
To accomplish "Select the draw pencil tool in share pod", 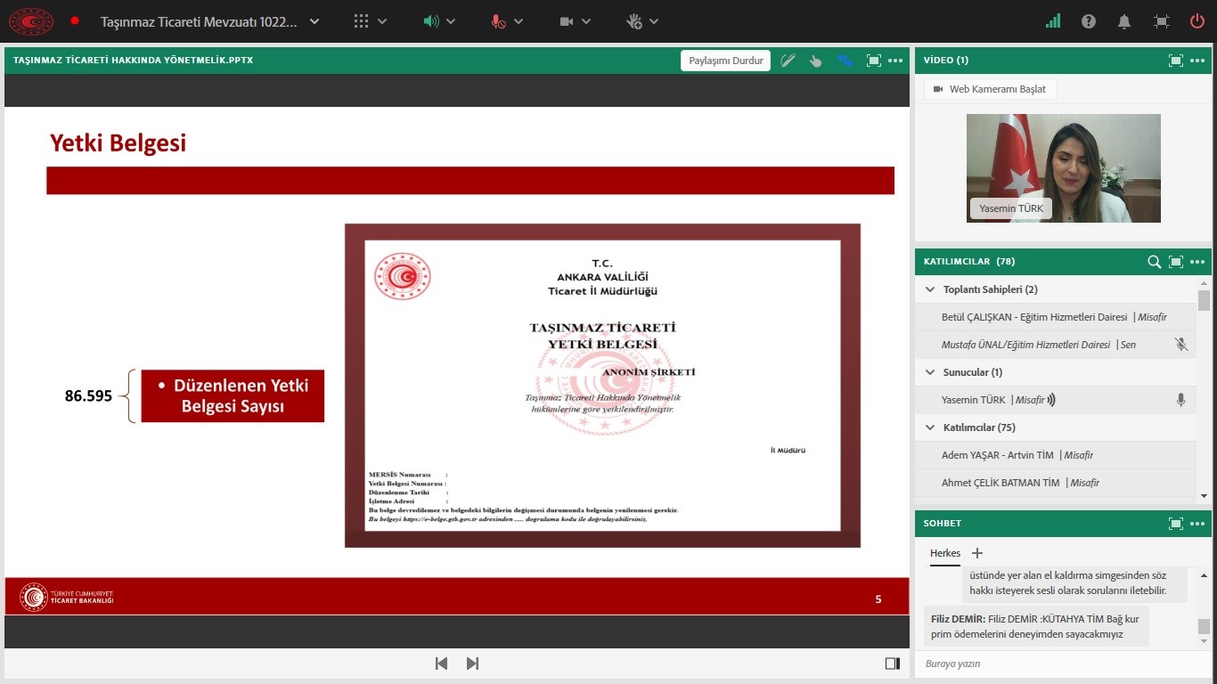I will pyautogui.click(x=788, y=61).
